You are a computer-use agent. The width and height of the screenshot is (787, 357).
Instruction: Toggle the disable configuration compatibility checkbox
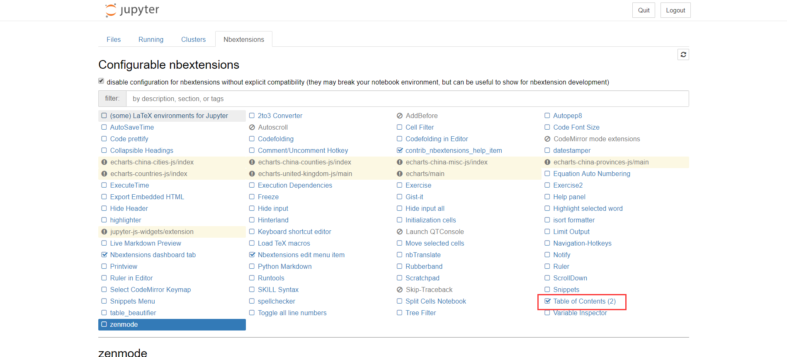[x=101, y=81]
